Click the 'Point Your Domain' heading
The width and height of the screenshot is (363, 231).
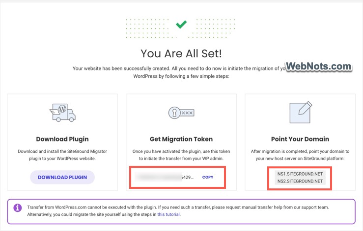point(299,139)
